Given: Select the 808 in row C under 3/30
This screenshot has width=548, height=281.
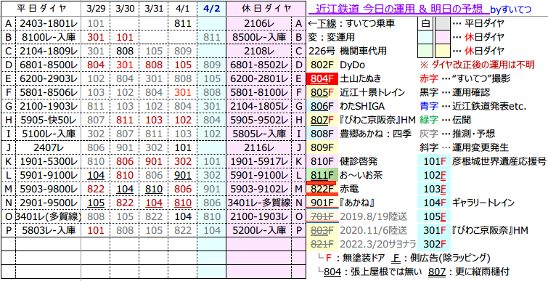Looking at the screenshot, I should coord(125,52).
